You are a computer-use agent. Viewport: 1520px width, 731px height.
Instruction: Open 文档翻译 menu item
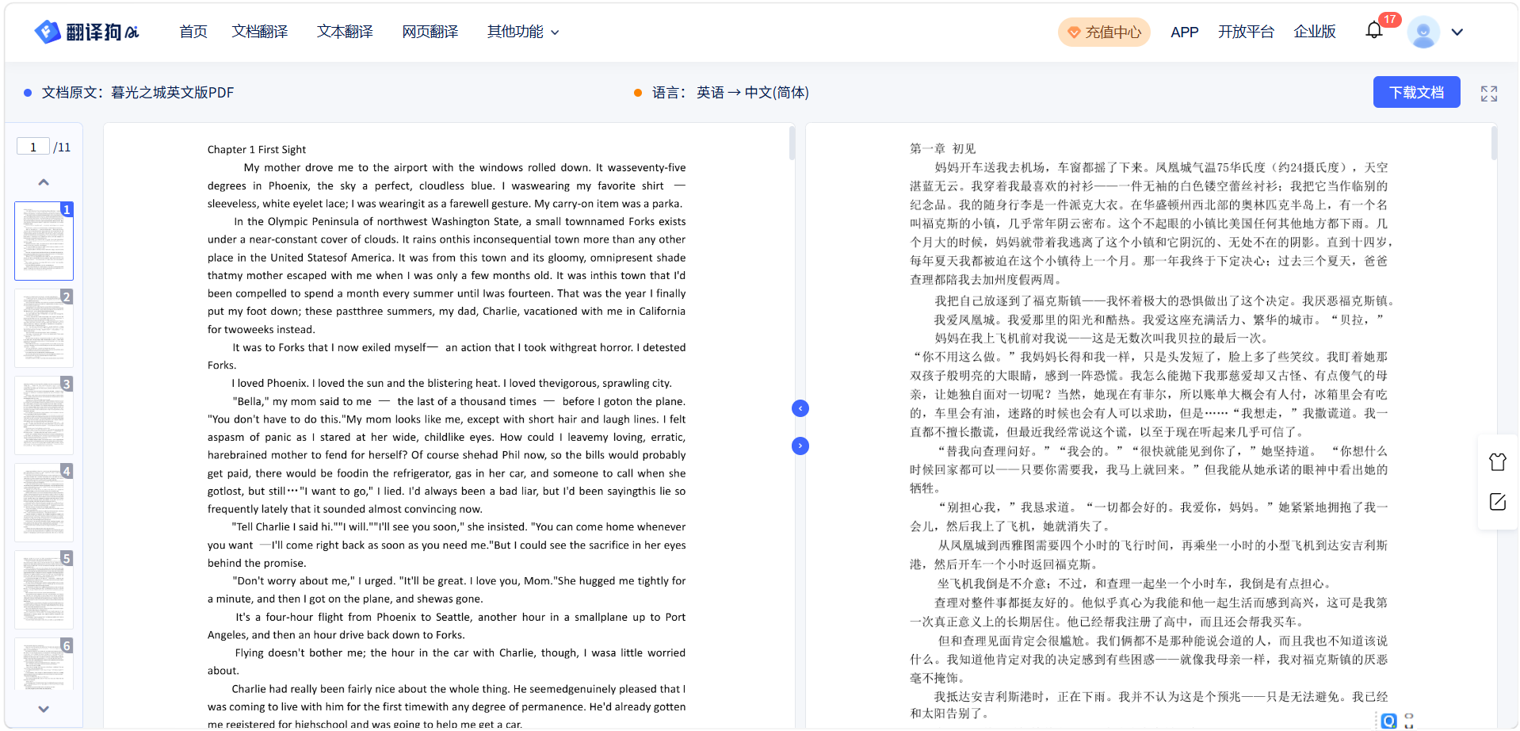260,32
